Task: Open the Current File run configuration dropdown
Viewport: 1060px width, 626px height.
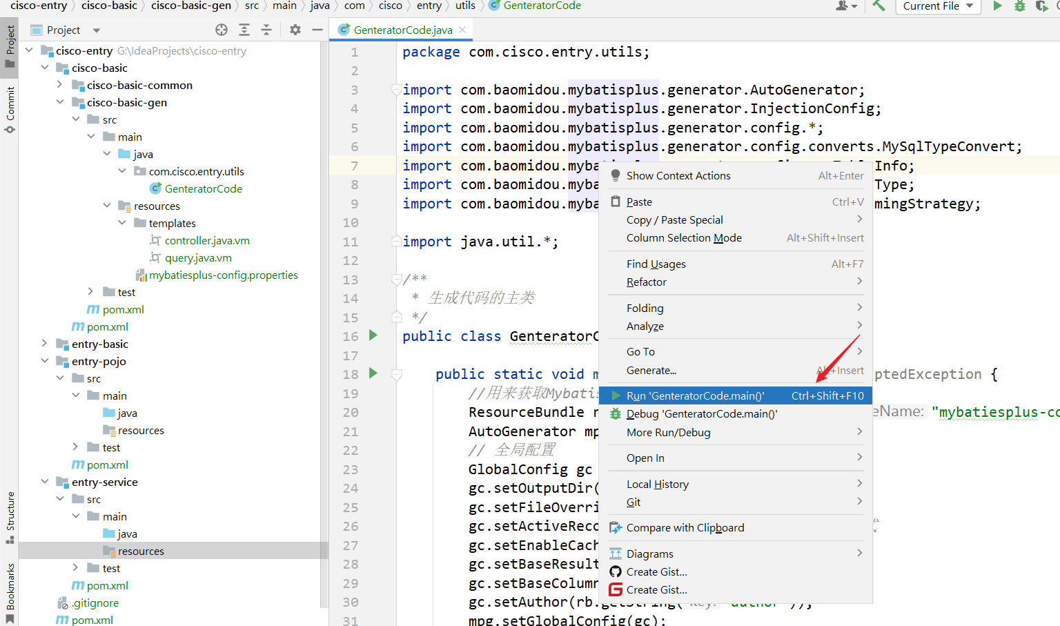Action: [938, 6]
